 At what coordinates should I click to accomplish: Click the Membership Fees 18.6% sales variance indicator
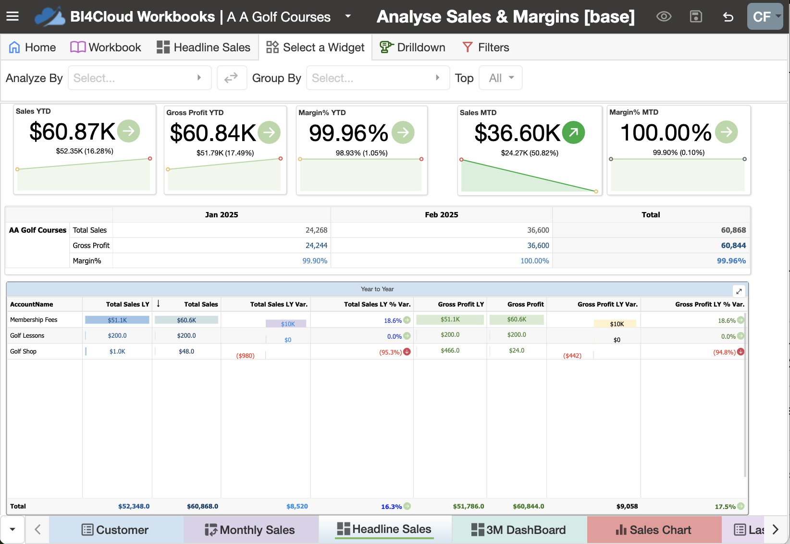(407, 320)
